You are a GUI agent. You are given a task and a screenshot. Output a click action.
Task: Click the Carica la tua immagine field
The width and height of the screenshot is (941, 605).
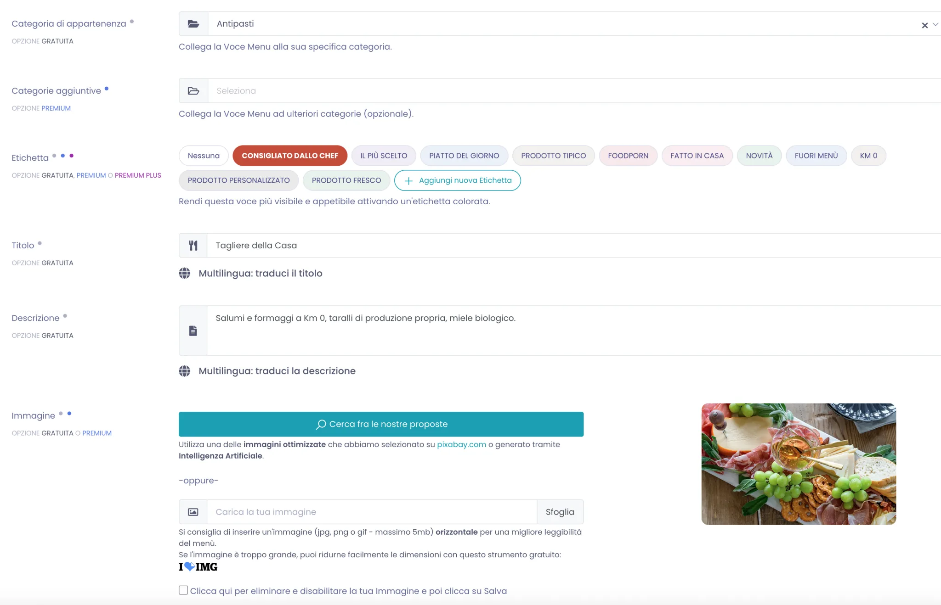coord(372,512)
